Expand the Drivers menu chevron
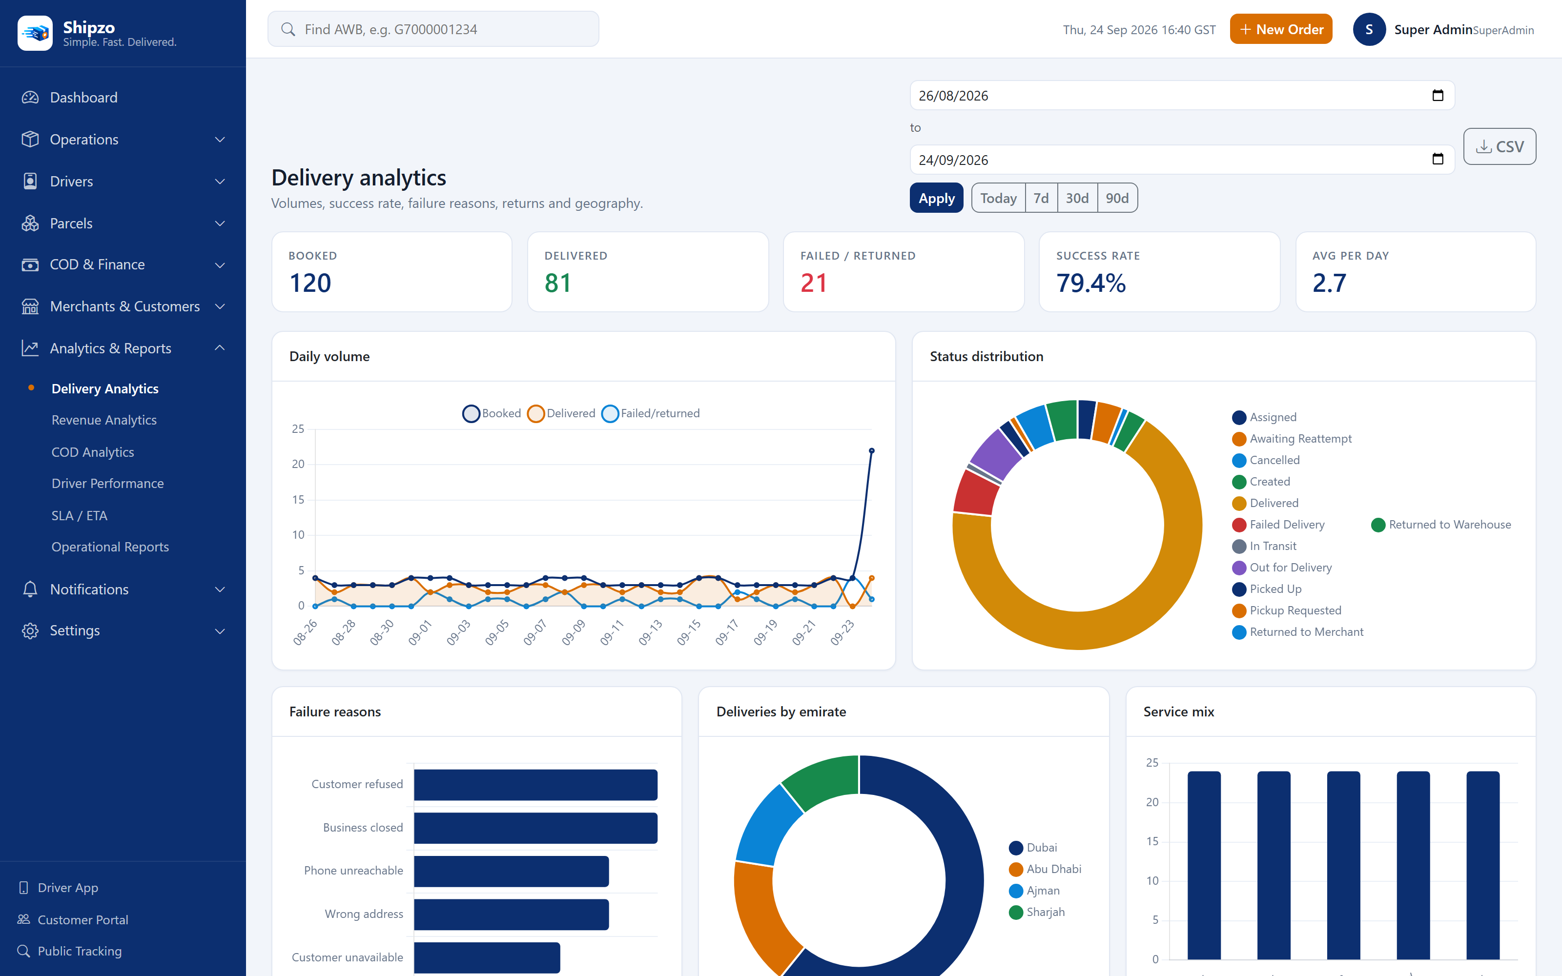Viewport: 1562px width, 976px height. click(220, 182)
